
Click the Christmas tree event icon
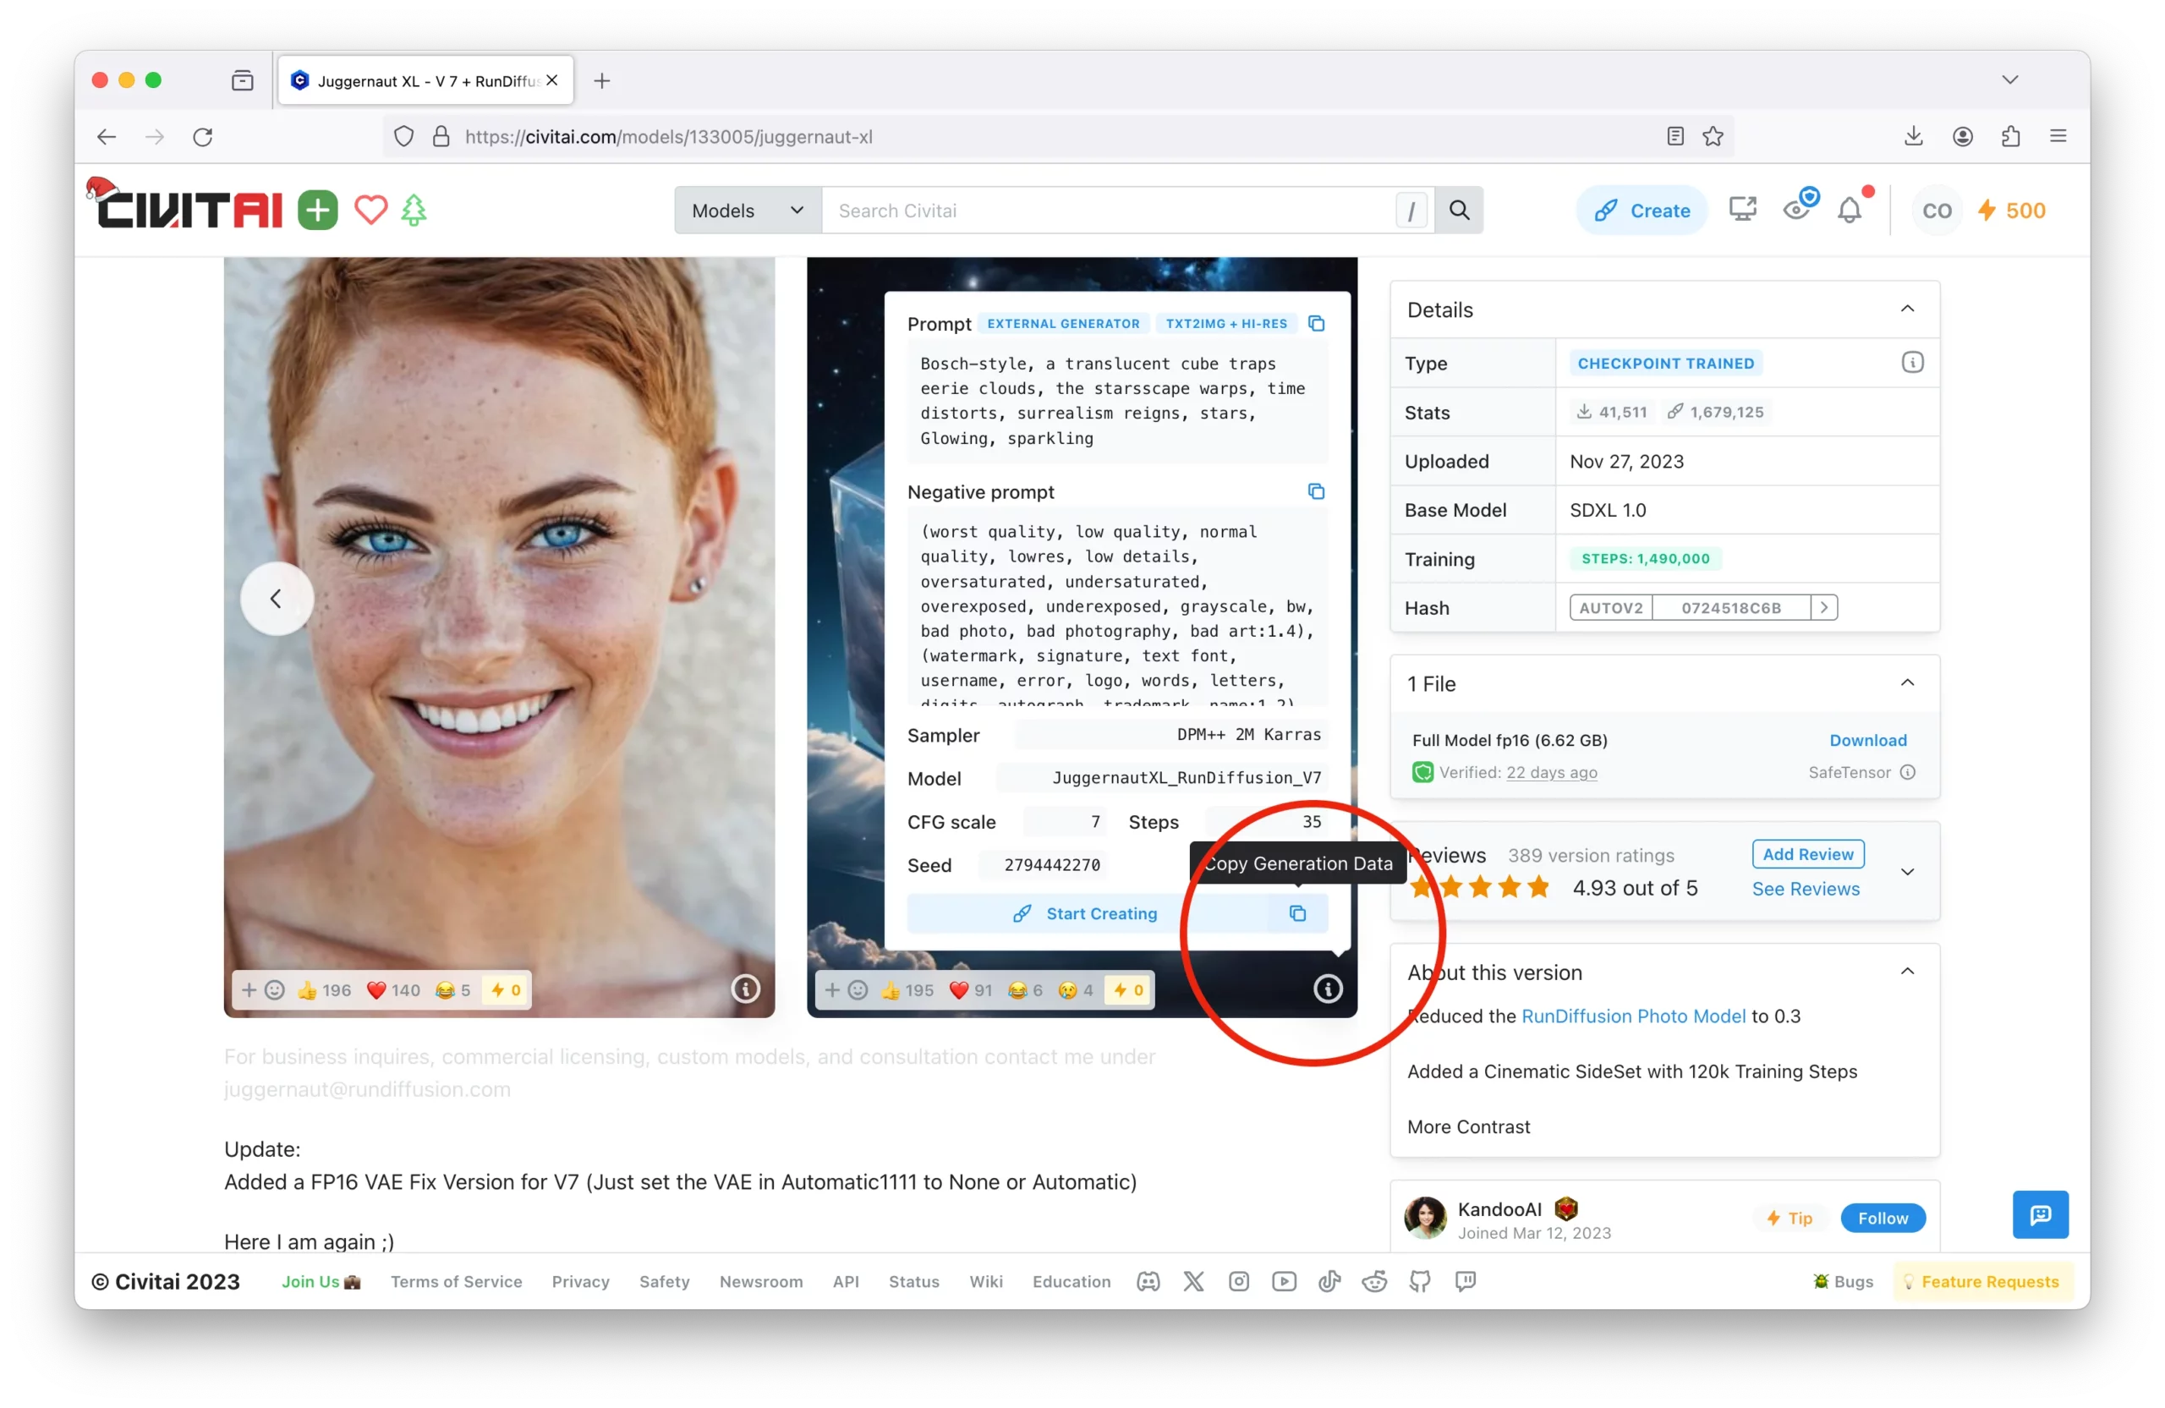tap(414, 210)
